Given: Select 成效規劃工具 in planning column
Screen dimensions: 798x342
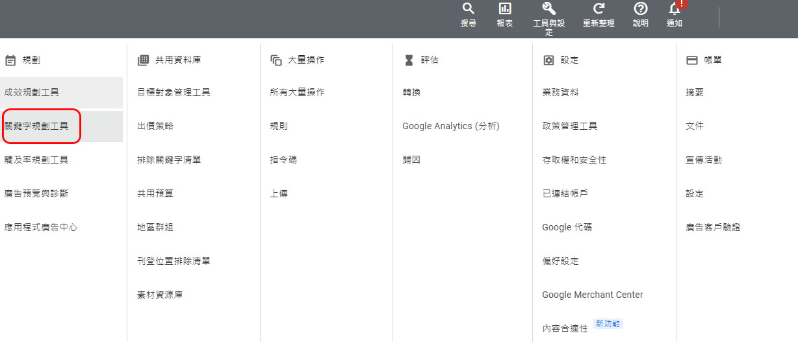Looking at the screenshot, I should 36,92.
